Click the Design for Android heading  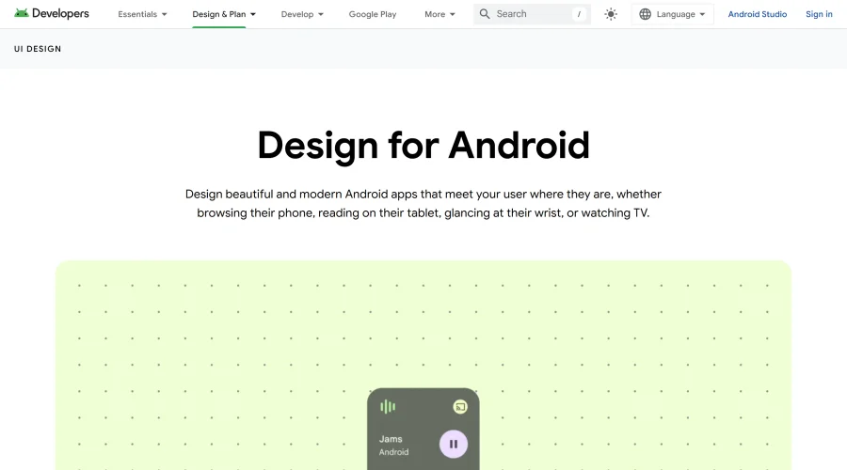pos(423,145)
